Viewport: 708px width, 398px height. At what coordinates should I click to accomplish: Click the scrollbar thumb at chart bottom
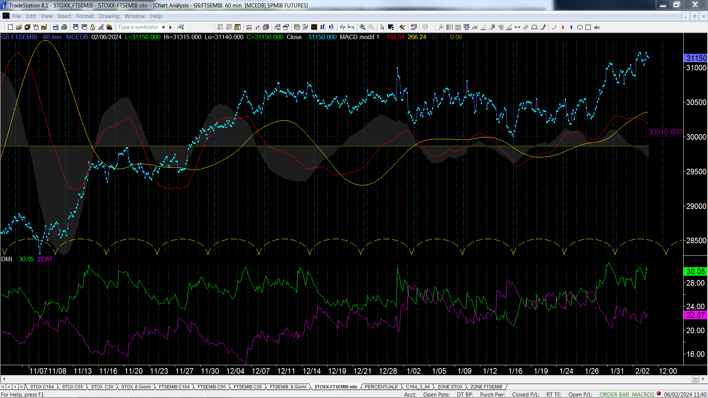coord(695,379)
